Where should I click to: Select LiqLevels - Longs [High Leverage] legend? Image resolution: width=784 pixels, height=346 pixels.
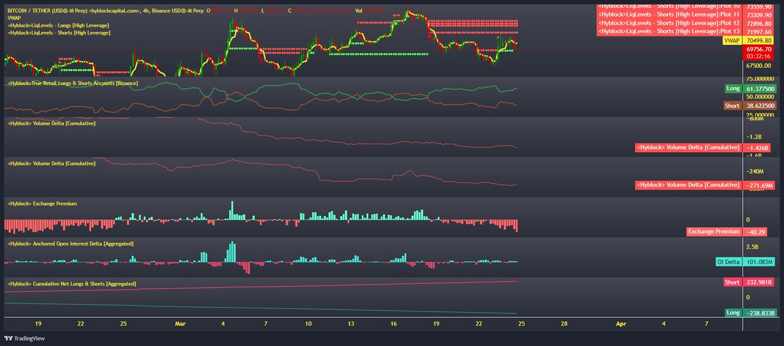58,25
